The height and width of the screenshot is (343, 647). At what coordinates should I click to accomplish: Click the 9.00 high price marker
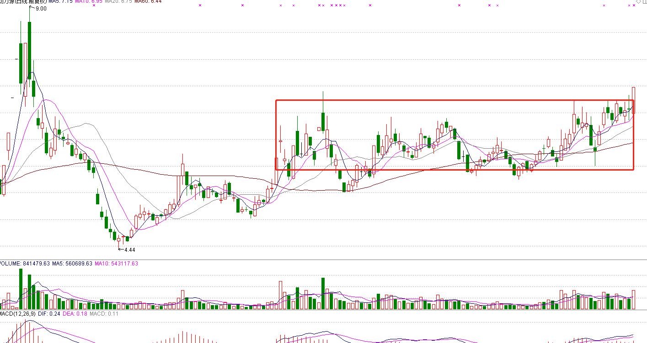(40, 9)
